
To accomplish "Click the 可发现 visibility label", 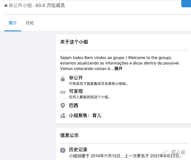I will [x=76, y=91].
